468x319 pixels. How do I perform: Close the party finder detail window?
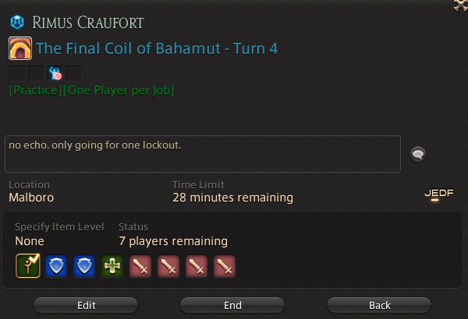(x=460, y=5)
